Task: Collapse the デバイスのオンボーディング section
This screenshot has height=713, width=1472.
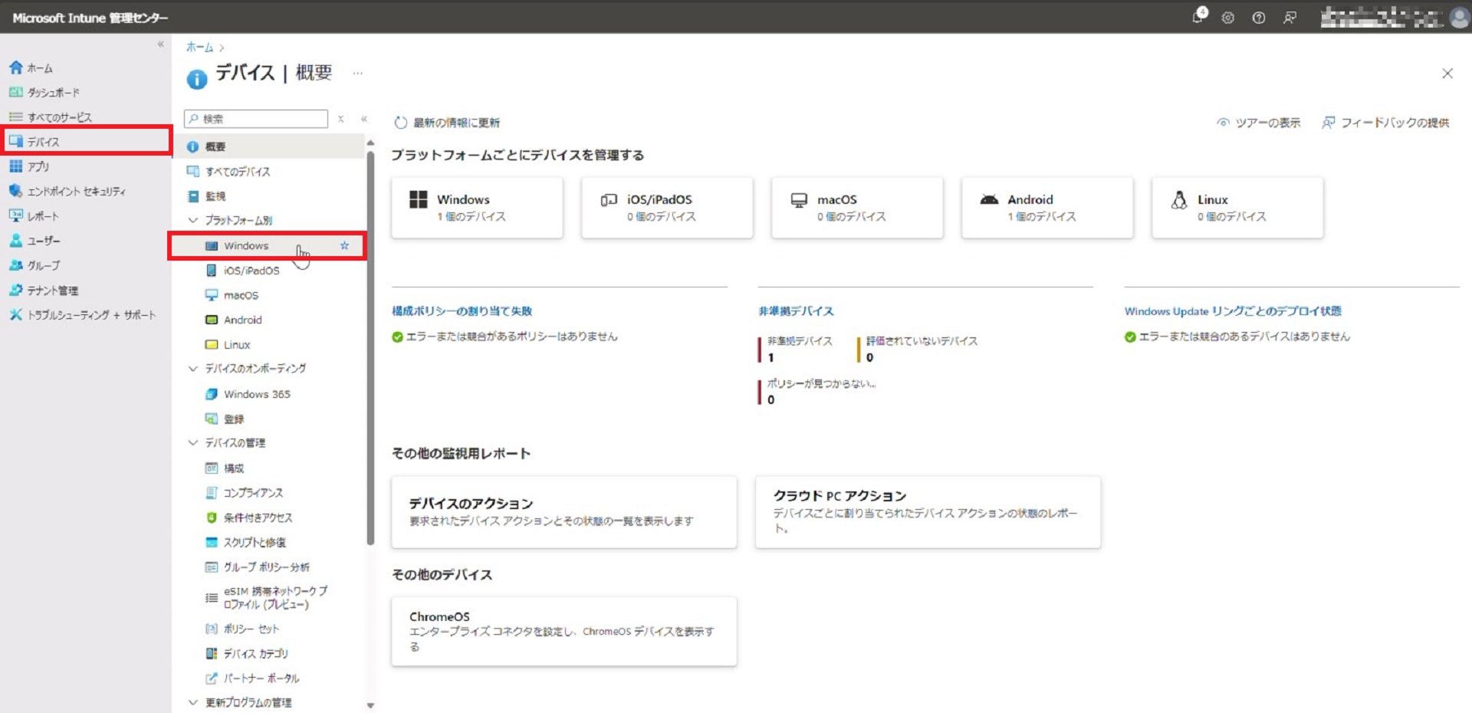Action: (x=193, y=369)
